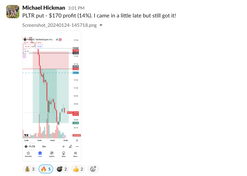Add a new emoji reaction
247x176 pixels.
93,169
